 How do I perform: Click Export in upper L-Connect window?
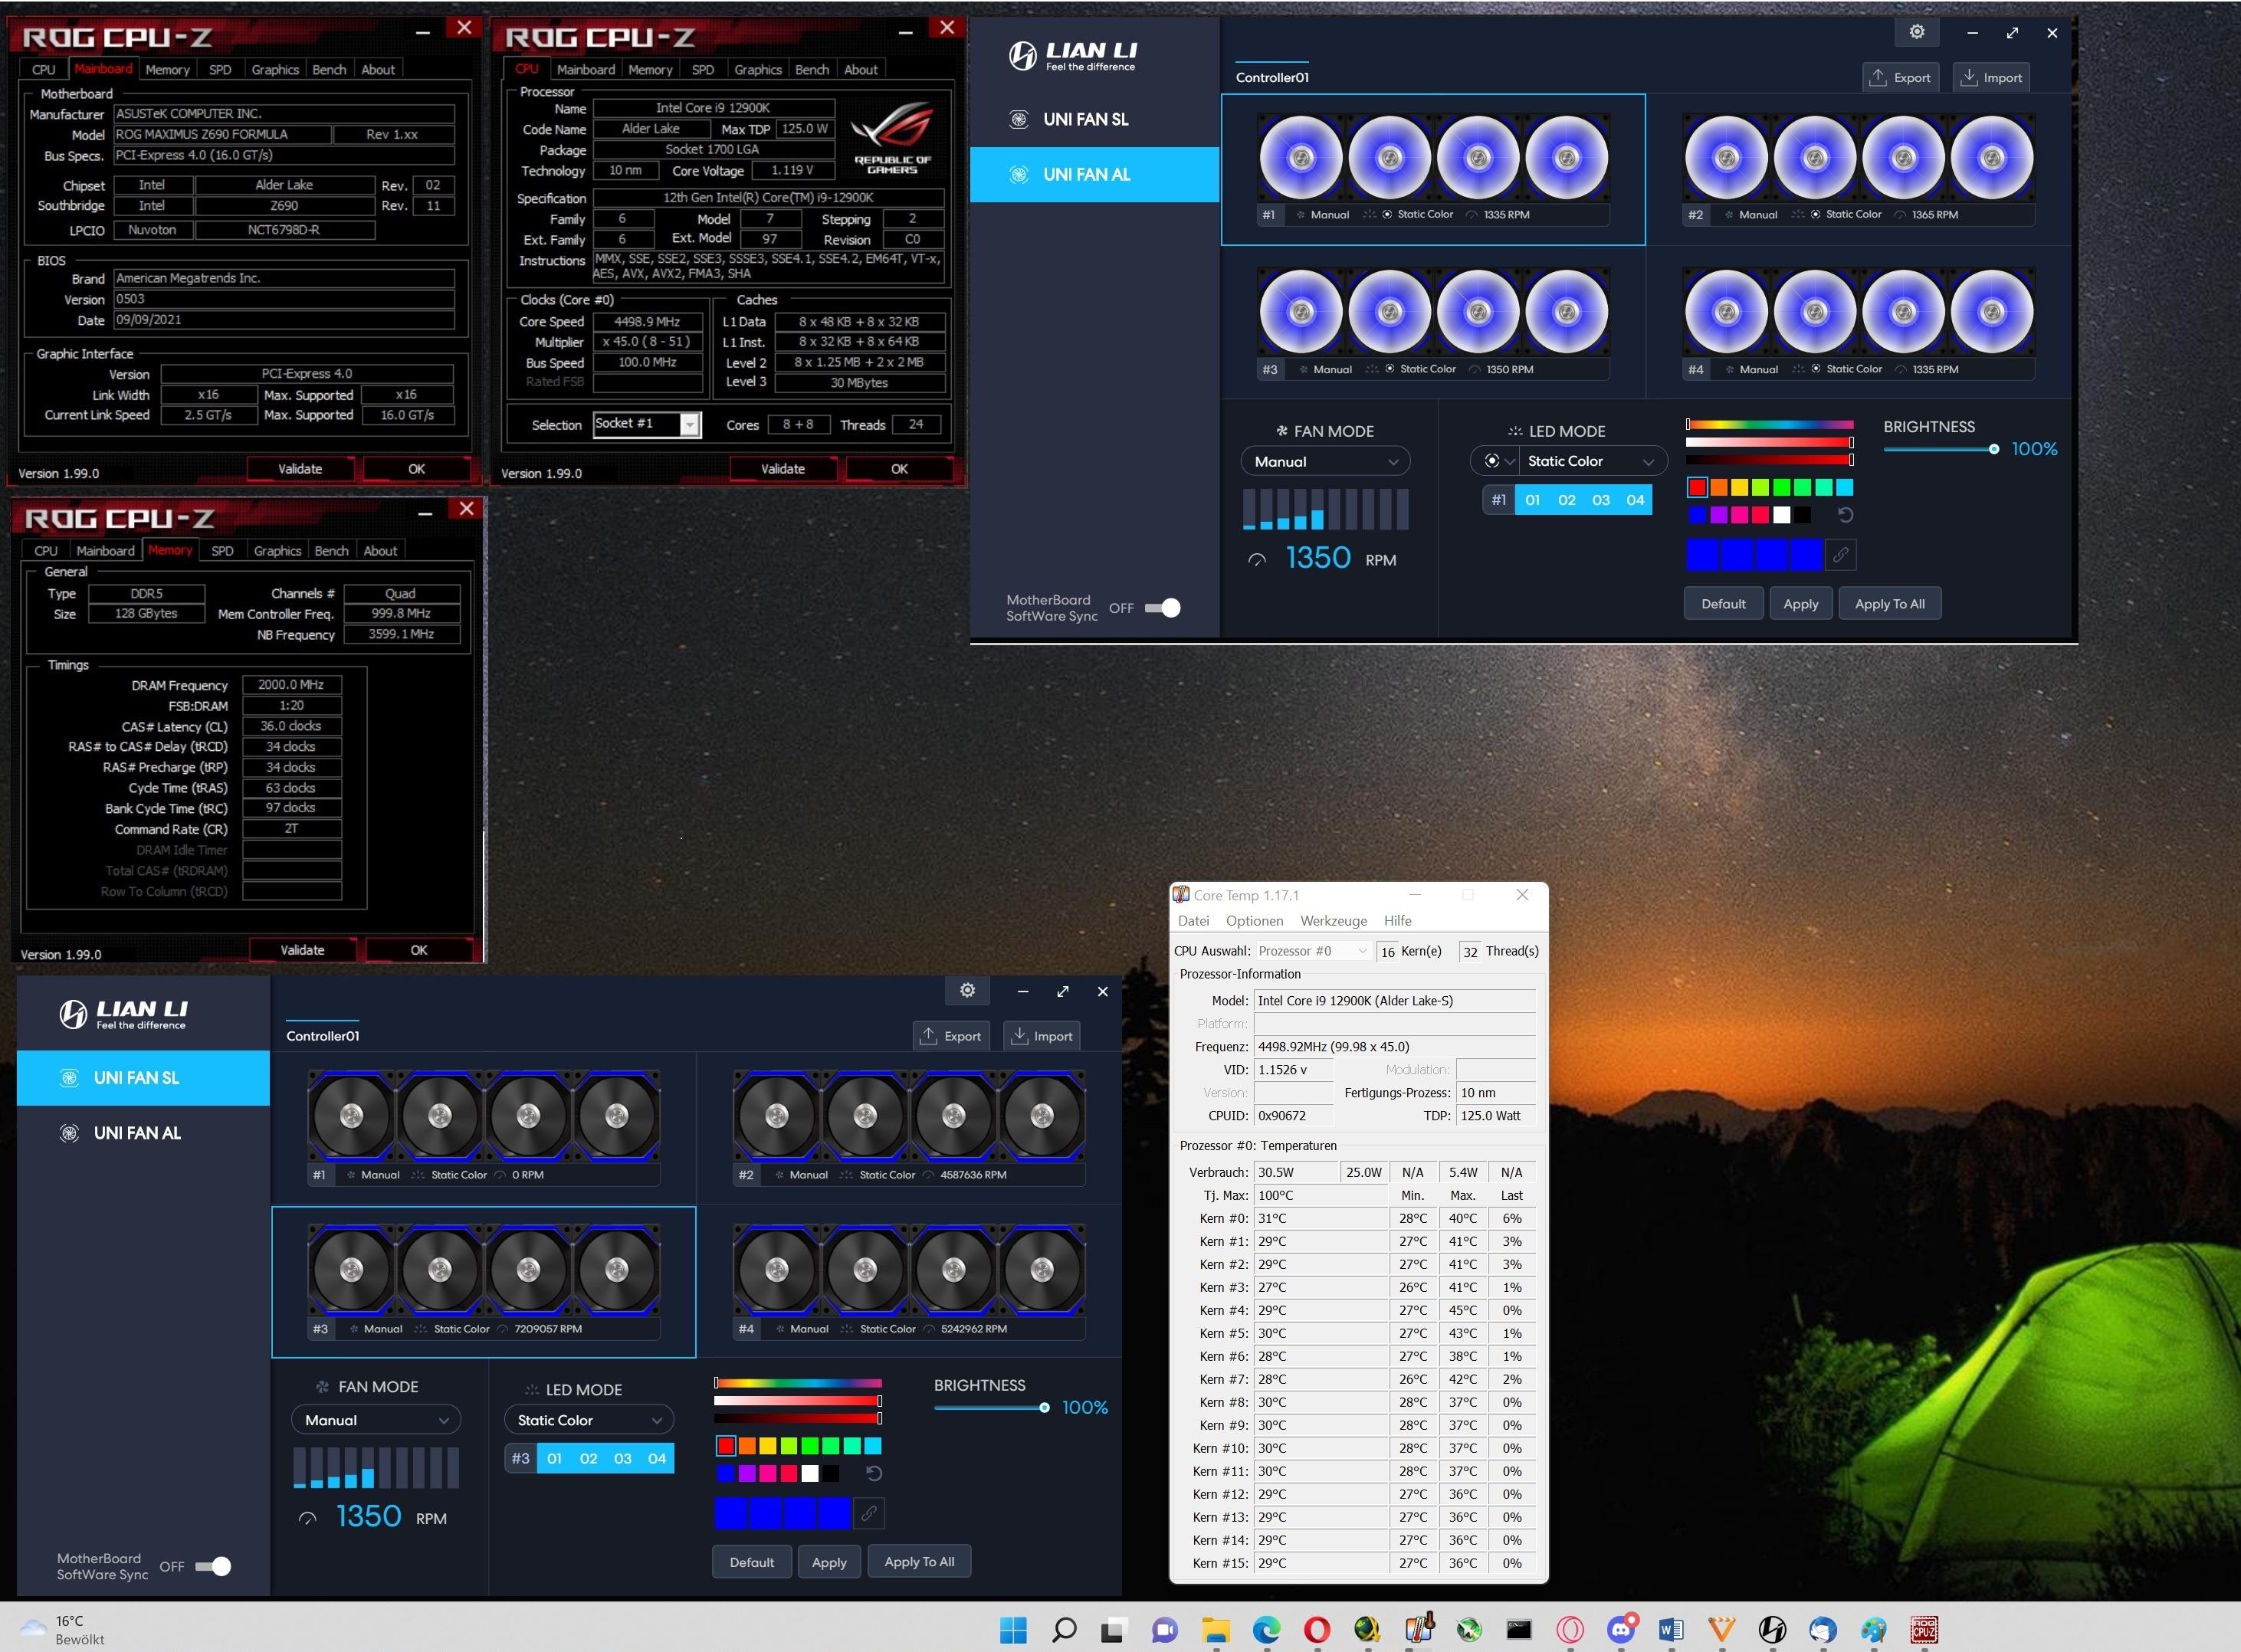pyautogui.click(x=1901, y=77)
